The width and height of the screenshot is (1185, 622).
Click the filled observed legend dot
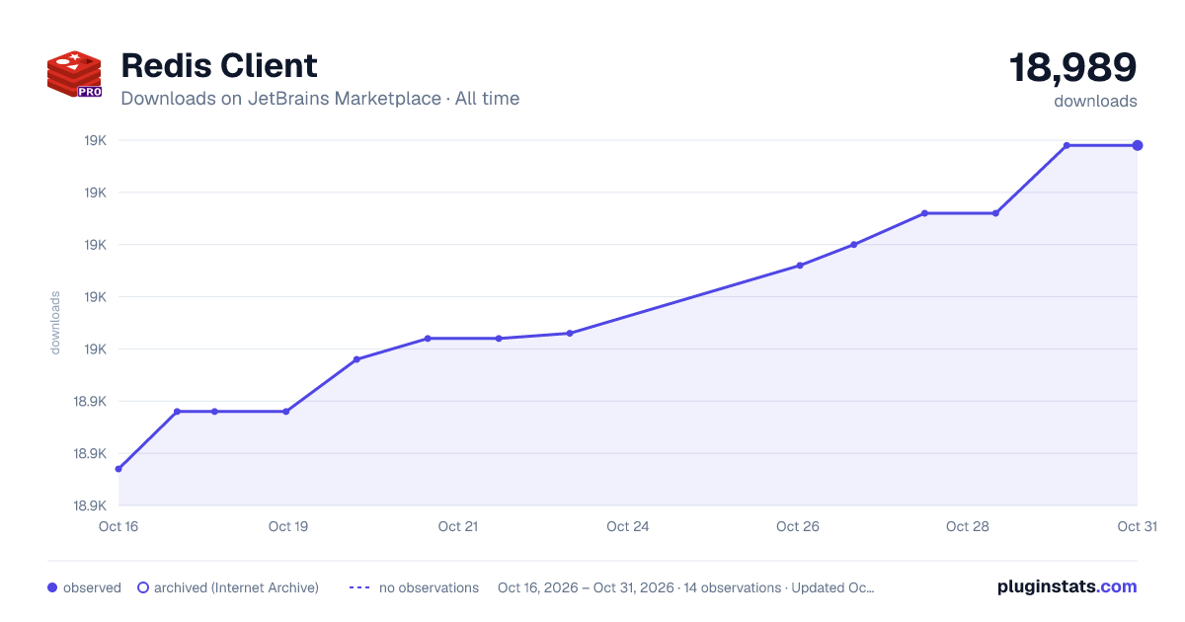point(52,587)
